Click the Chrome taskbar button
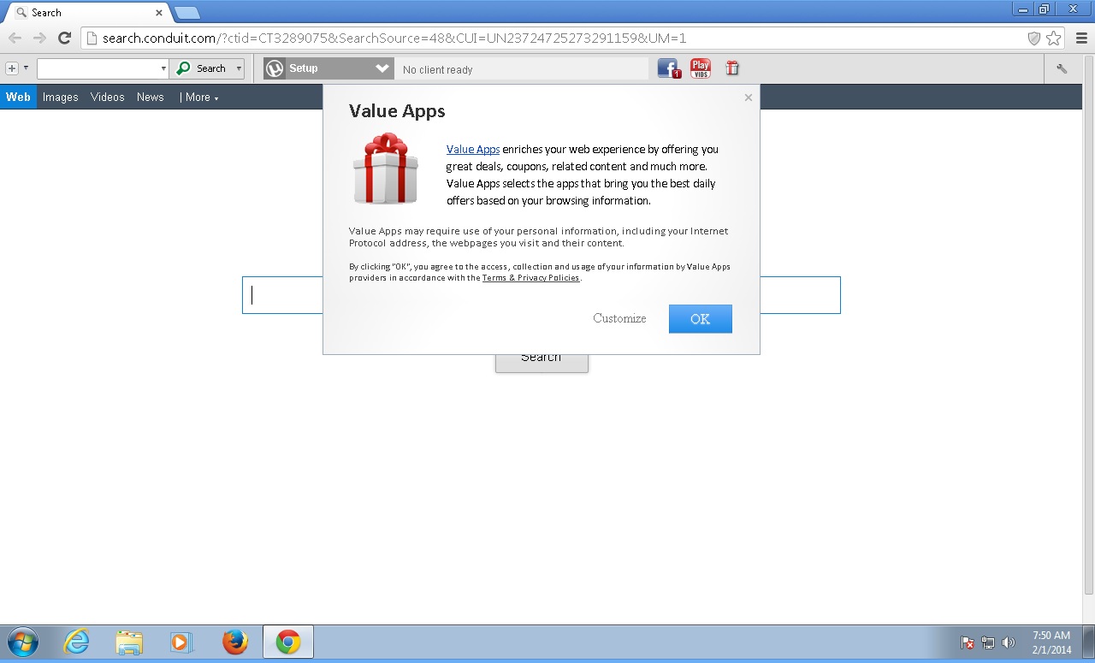This screenshot has height=663, width=1095. [x=288, y=642]
